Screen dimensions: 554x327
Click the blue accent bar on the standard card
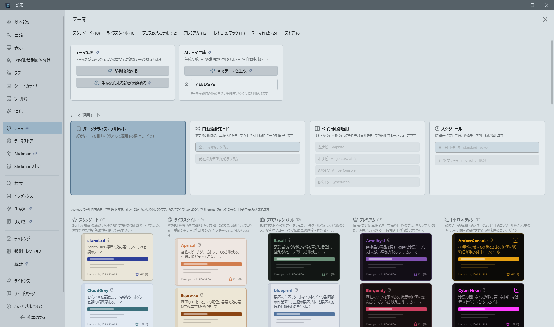[x=118, y=259]
